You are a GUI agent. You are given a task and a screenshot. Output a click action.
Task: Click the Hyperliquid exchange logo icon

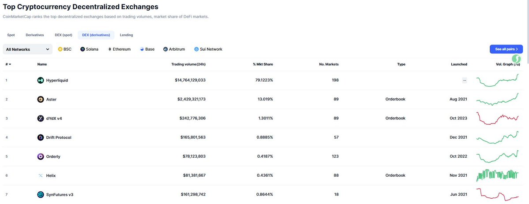click(x=41, y=80)
